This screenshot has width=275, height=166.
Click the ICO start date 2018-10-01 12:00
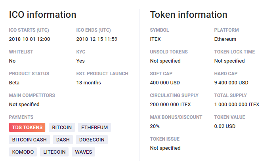pos(29,39)
